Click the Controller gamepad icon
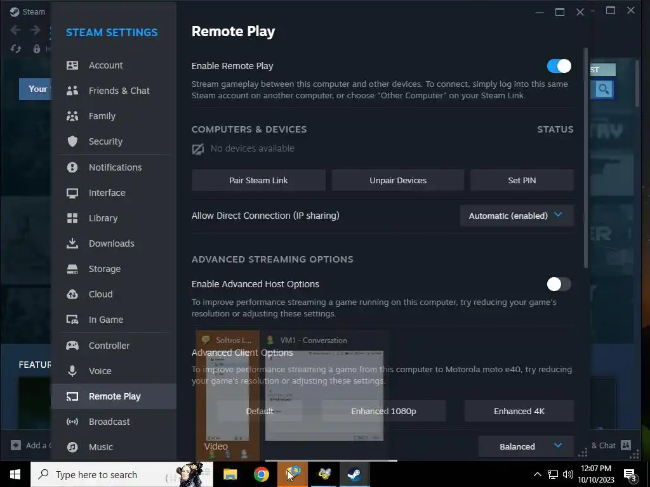The height and width of the screenshot is (487, 650). click(72, 346)
